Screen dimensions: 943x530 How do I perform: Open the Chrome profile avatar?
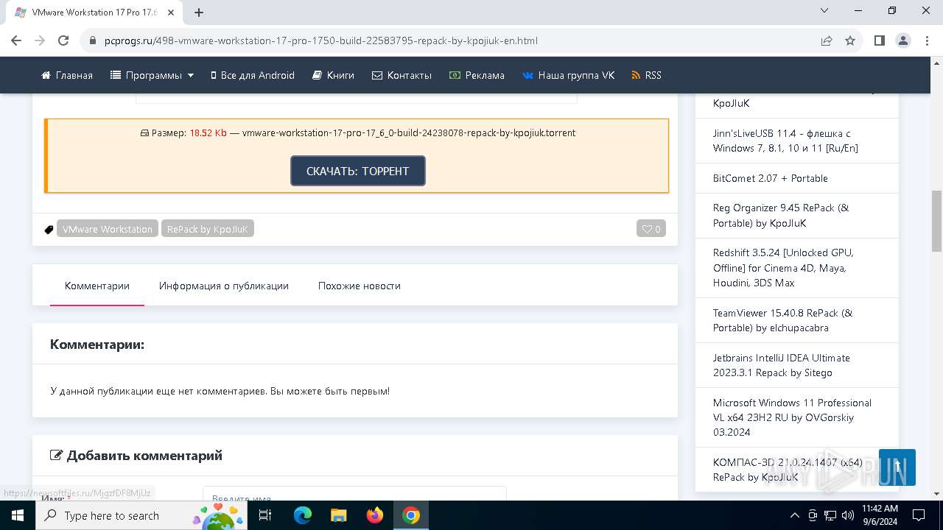pos(903,40)
